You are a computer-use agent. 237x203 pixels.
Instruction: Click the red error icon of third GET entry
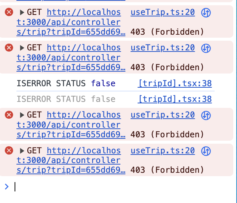[9, 115]
